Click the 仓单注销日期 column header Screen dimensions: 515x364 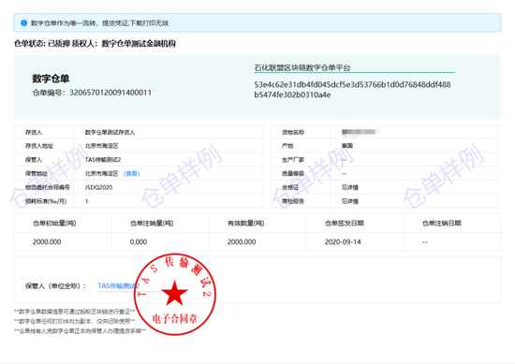pos(441,224)
